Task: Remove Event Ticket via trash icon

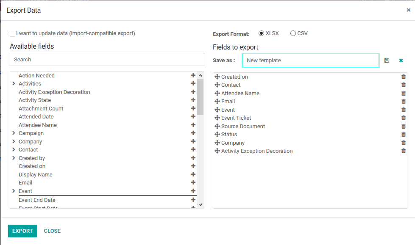Action: point(404,118)
